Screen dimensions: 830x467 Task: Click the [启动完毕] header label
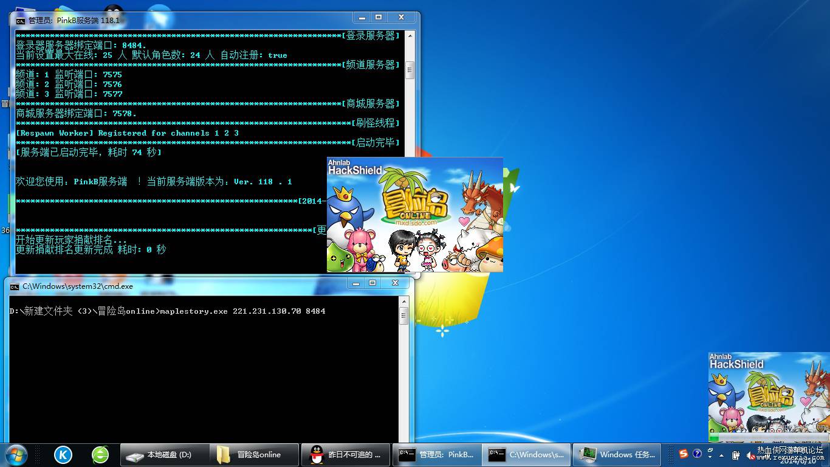pos(376,143)
